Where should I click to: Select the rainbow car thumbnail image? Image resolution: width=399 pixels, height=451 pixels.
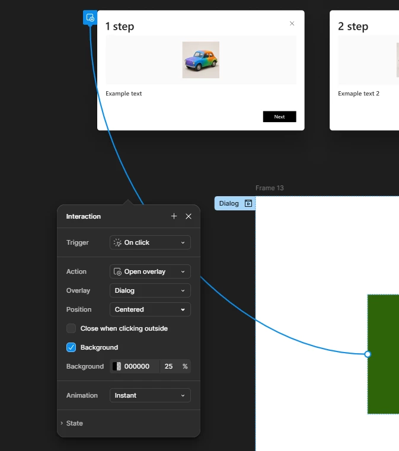[x=201, y=60]
